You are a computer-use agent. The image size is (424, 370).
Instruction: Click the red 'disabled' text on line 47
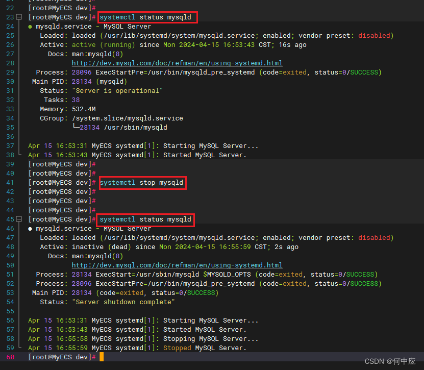(x=374, y=237)
